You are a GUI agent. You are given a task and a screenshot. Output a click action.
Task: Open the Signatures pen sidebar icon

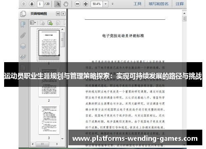pyautogui.click(x=23, y=57)
